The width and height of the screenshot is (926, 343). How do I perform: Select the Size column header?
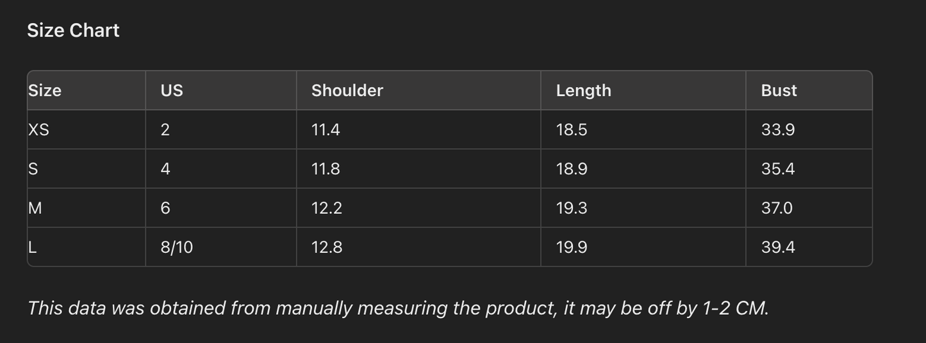coord(45,91)
